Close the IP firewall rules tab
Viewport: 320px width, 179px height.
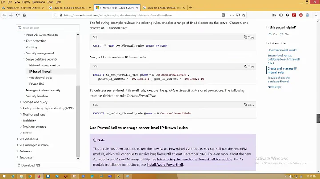pyautogui.click(x=137, y=8)
